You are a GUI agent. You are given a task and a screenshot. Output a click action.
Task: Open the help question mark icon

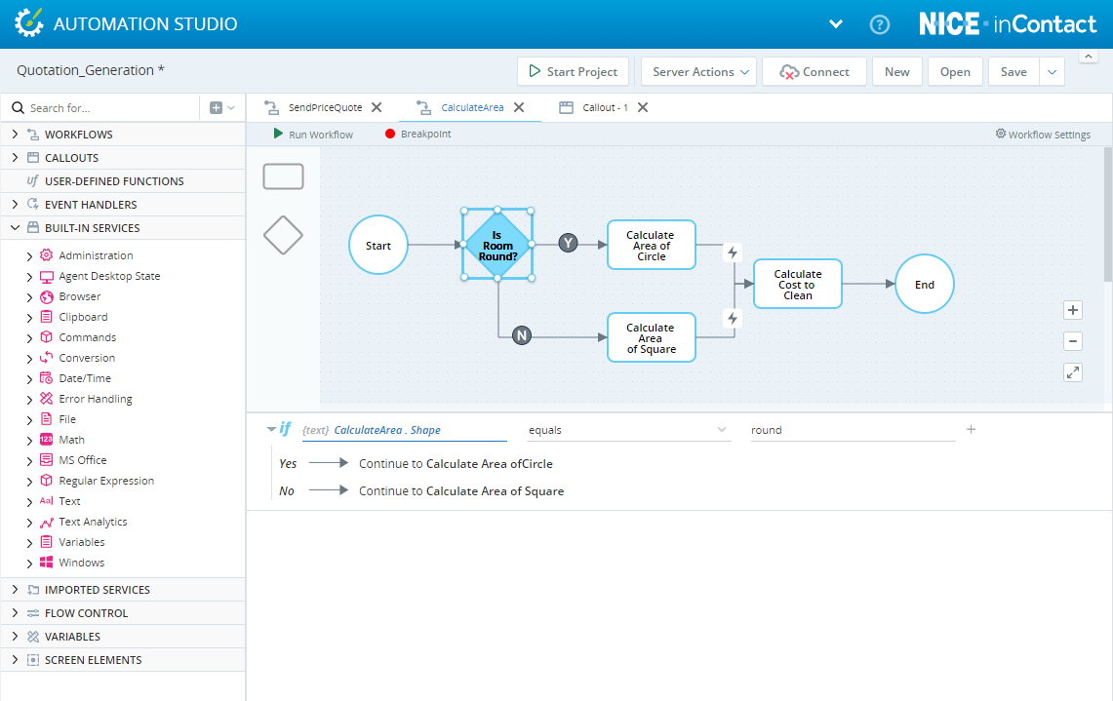(x=880, y=24)
